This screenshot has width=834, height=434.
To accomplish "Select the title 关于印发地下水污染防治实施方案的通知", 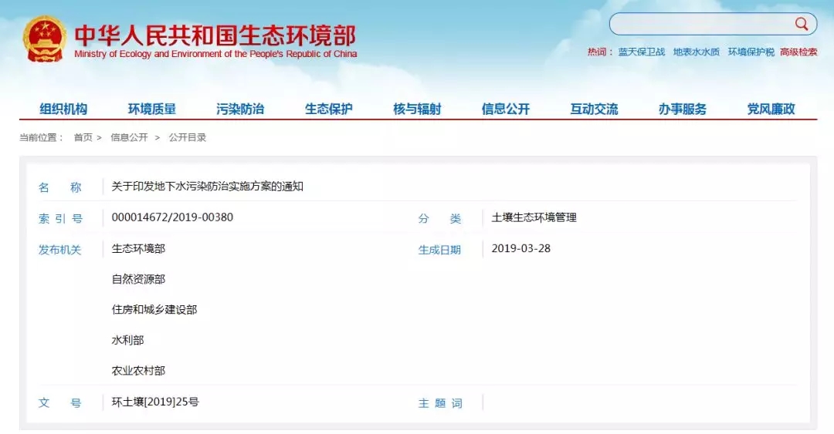I will [x=208, y=187].
